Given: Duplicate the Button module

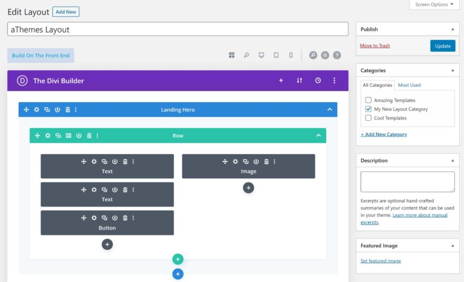Looking at the screenshot, I should (105, 218).
